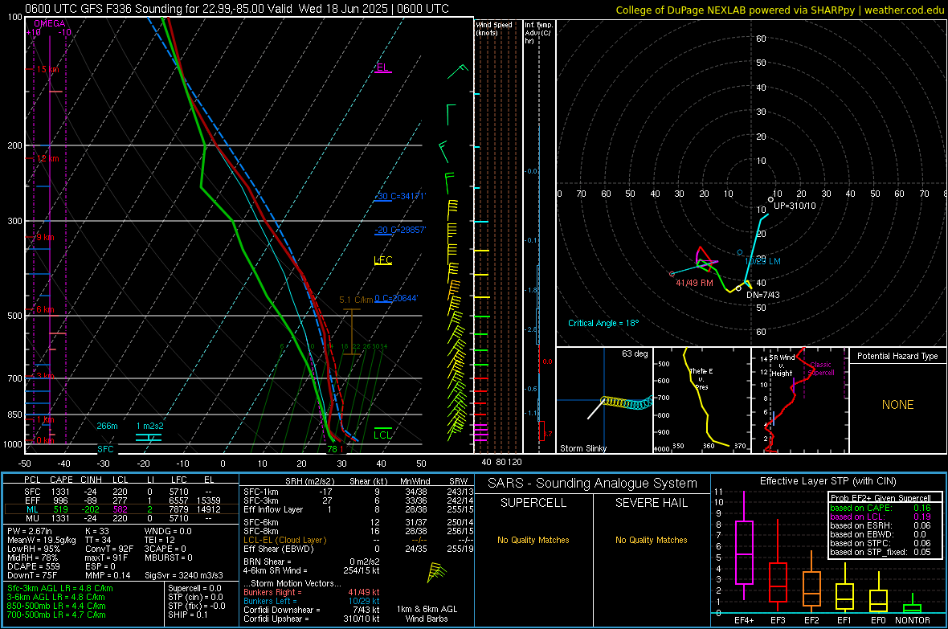Click the Inf. Temp. Adv. panel header

tap(538, 33)
